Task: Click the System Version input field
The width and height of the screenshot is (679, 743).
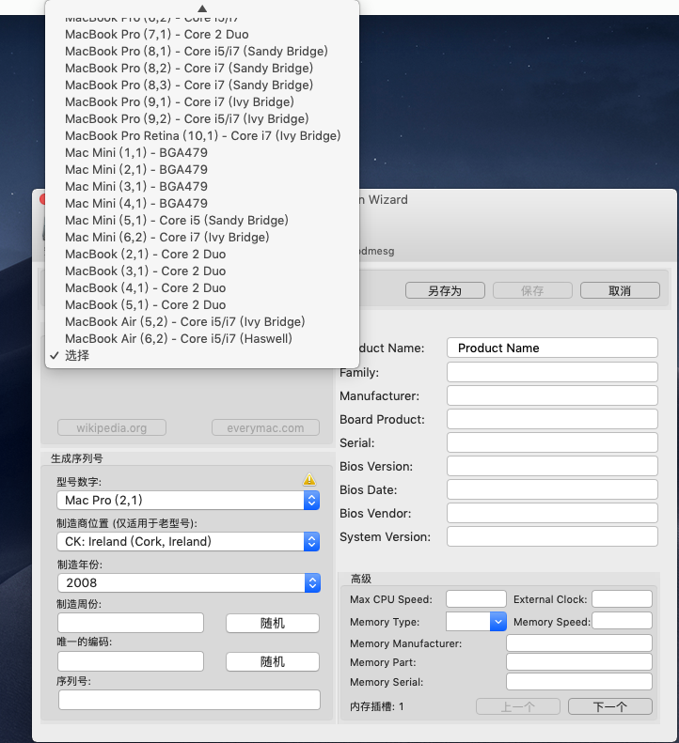Action: tap(552, 536)
